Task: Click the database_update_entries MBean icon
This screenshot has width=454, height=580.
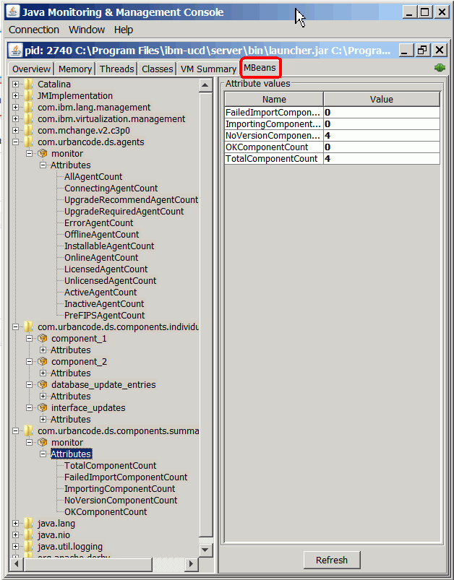Action: point(43,384)
